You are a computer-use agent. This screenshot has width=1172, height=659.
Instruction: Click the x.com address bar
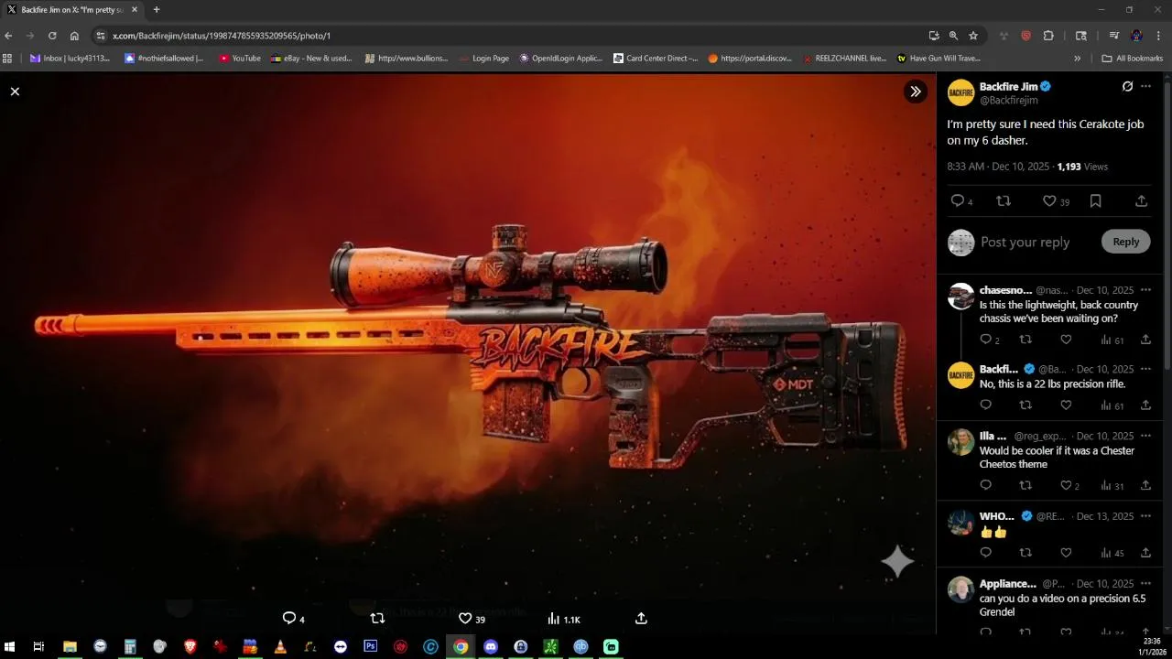tap(513, 36)
